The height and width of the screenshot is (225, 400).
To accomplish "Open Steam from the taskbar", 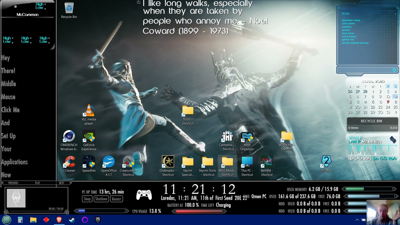I will pos(72,220).
